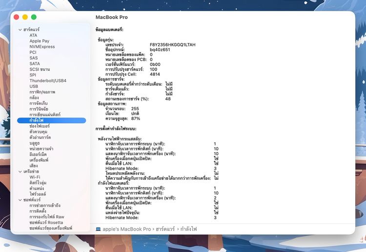
Task: Click the green zoom window button
Action: click(x=34, y=17)
